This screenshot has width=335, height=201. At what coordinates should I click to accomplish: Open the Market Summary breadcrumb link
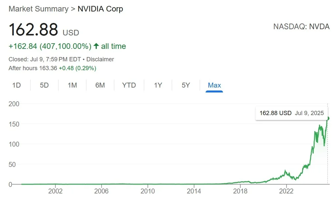(x=38, y=9)
